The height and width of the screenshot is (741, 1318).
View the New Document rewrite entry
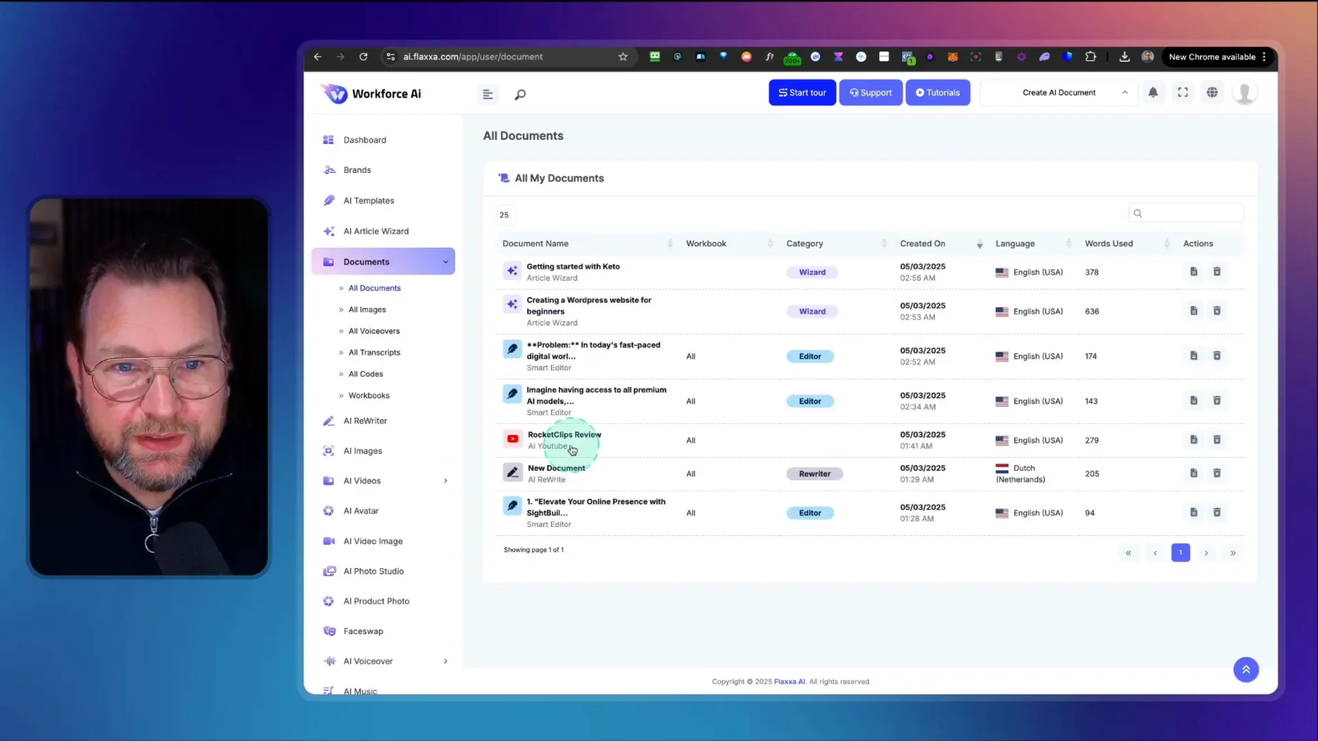click(x=1194, y=473)
